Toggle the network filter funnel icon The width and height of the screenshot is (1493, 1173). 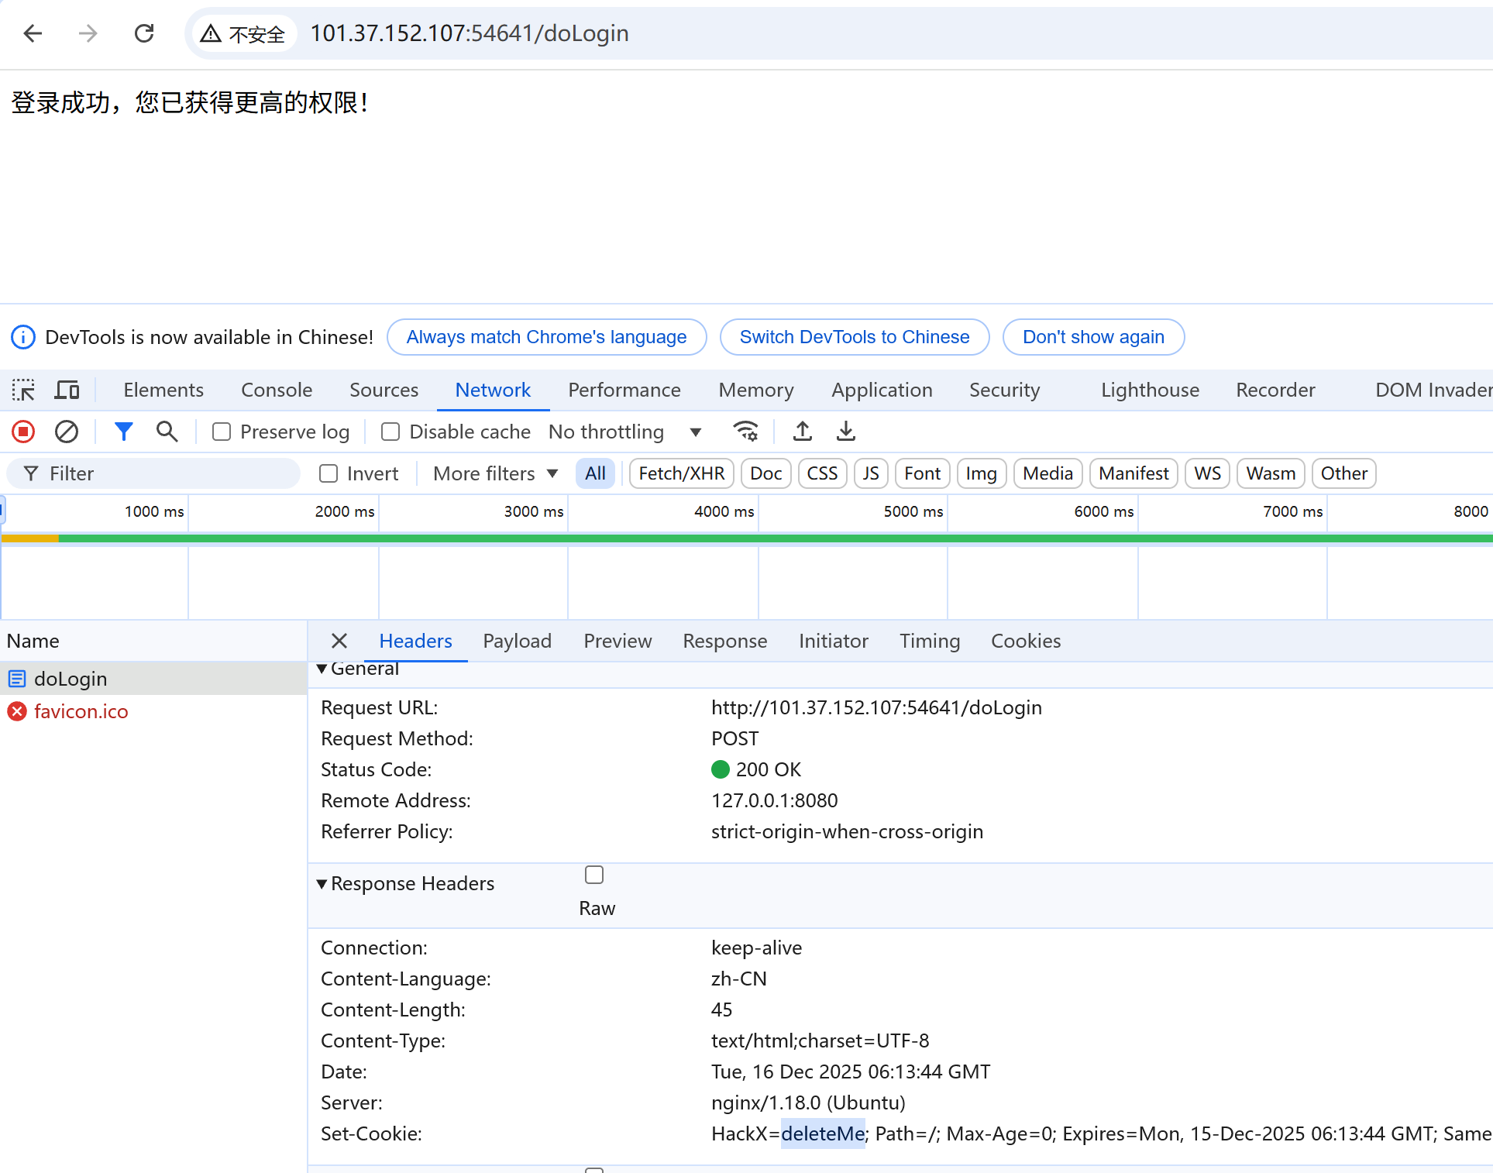tap(123, 432)
